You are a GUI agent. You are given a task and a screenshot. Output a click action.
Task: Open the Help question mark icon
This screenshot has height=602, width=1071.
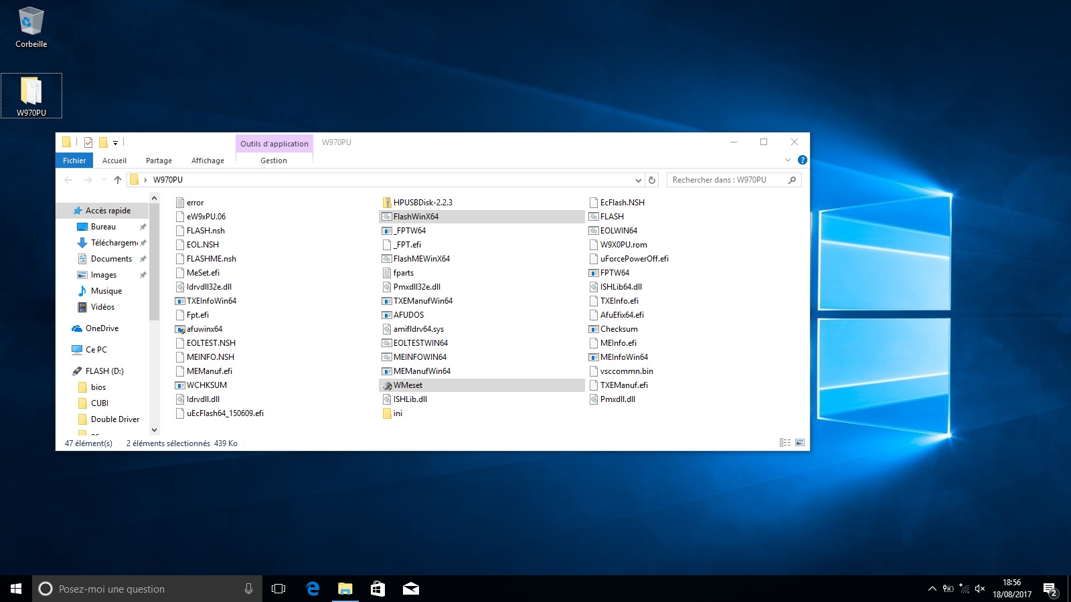tap(802, 160)
